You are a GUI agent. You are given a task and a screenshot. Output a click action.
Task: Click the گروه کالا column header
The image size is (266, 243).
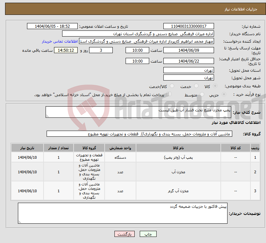coord(89,148)
